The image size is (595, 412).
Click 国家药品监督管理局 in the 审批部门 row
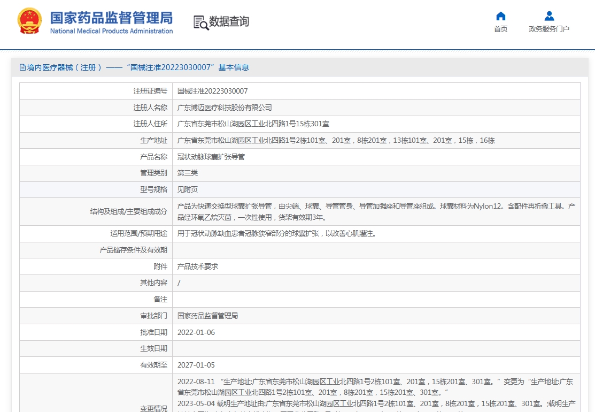point(207,316)
